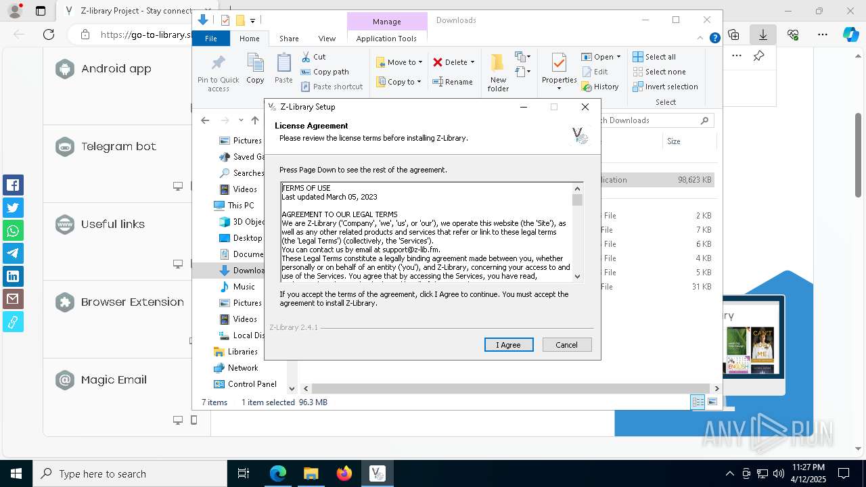The height and width of the screenshot is (487, 866).
Task: Open the Copy to dropdown
Action: [x=399, y=82]
